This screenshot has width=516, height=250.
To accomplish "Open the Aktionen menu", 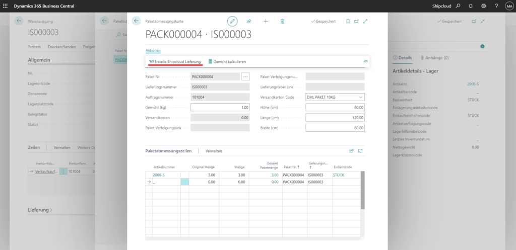I will [x=153, y=51].
